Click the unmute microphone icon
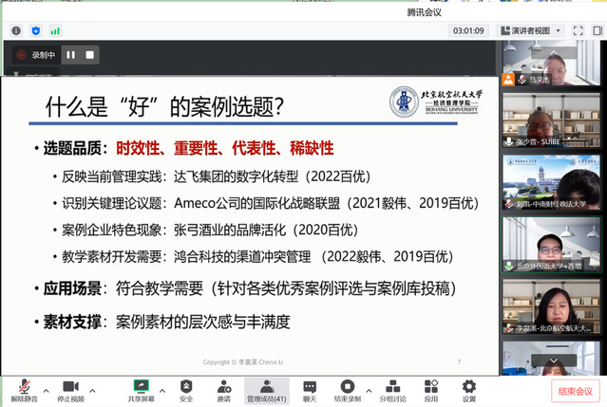This screenshot has width=607, height=407. tap(23, 389)
